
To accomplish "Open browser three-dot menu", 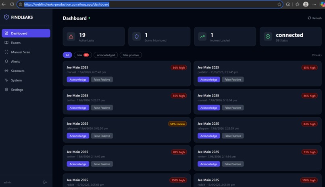I will point(314,4).
